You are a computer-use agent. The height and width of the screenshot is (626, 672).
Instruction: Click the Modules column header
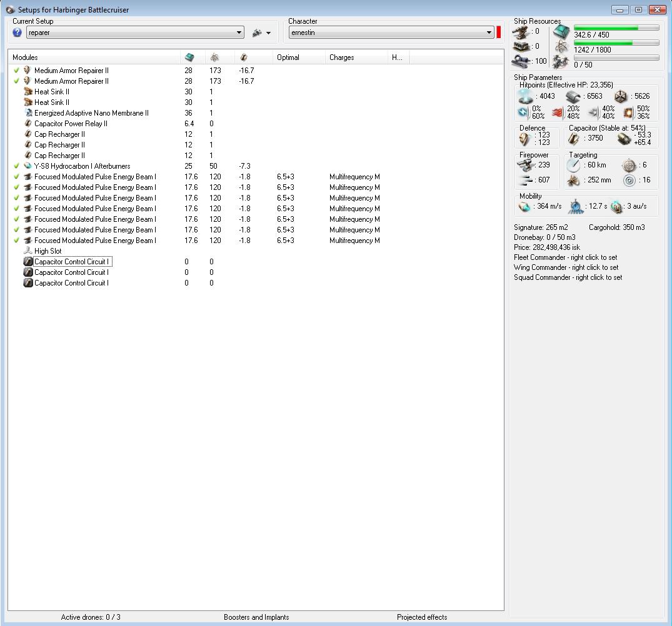[x=94, y=57]
